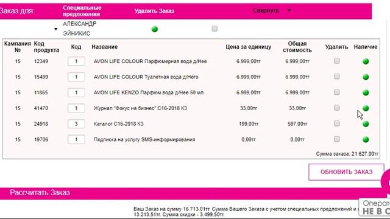This screenshot has height=219, width=390.
Task: Tick the Удалить Заказ checkbox for АЛЕКСАНДР ЭЙНИКИС
Action: [214, 29]
